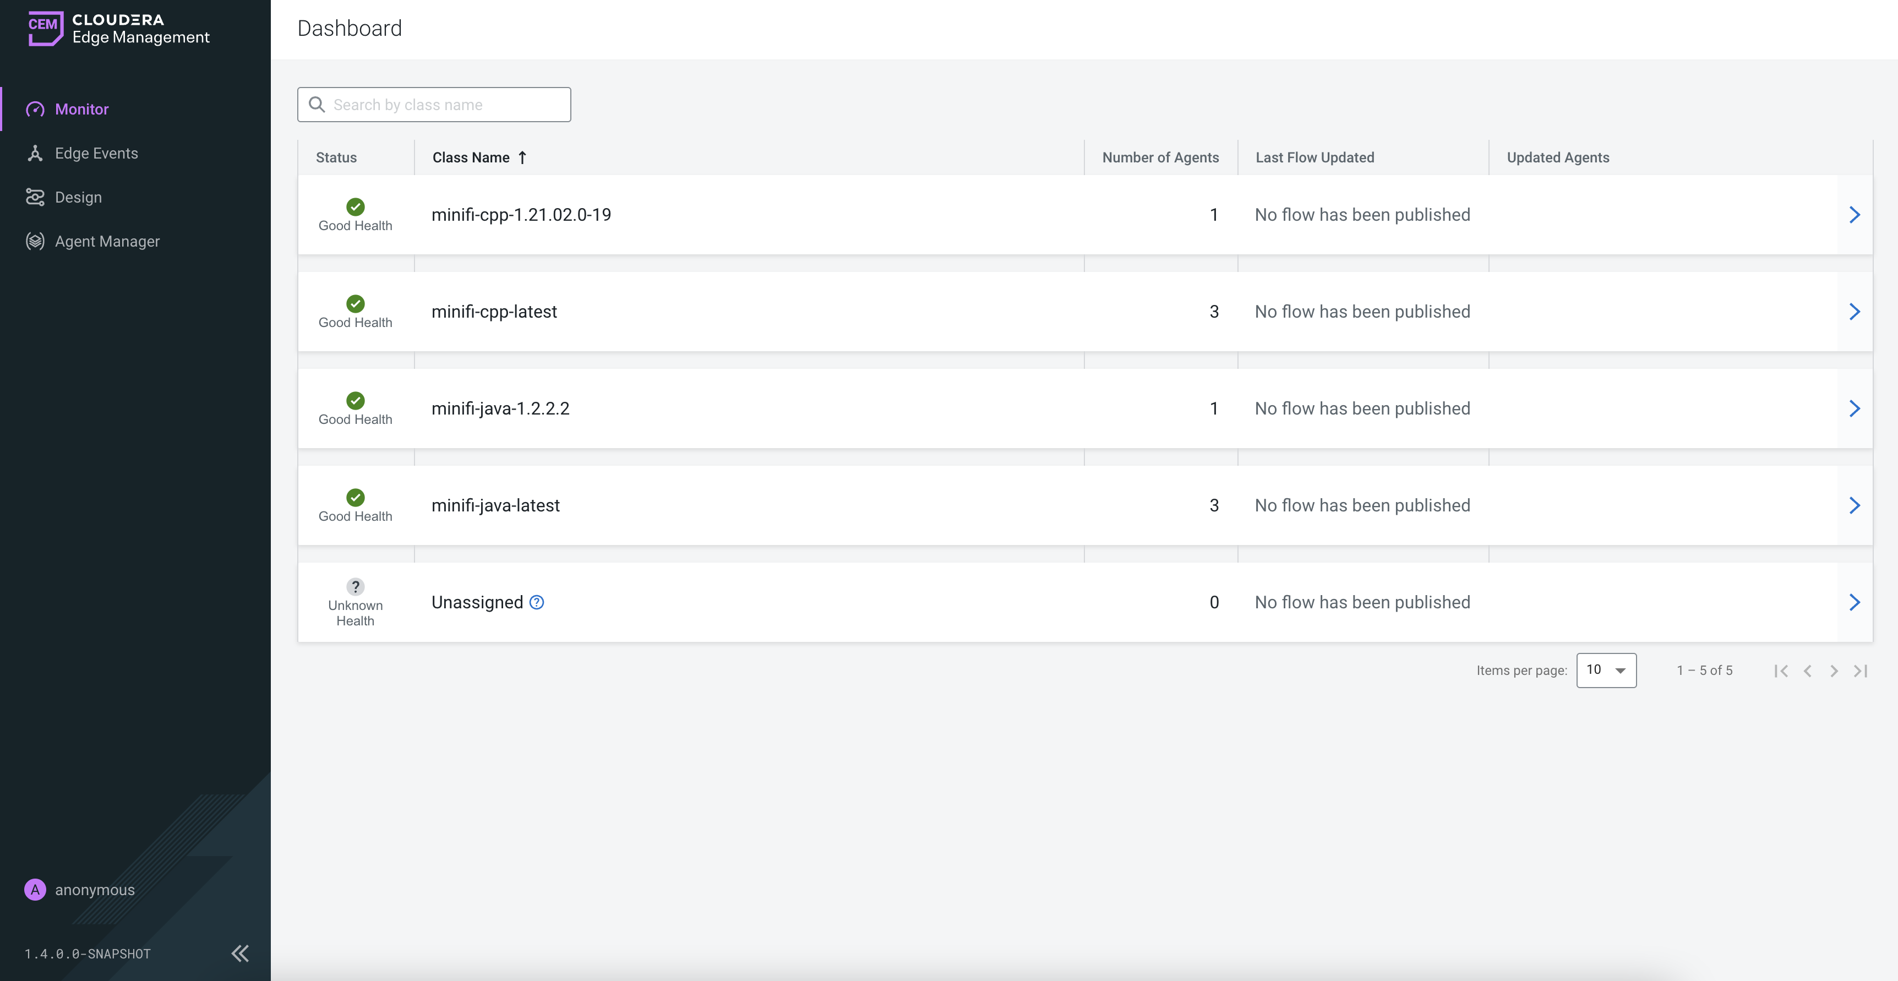Go to the Agent Manager section
Viewport: 1898px width, 981px height.
pyautogui.click(x=107, y=242)
